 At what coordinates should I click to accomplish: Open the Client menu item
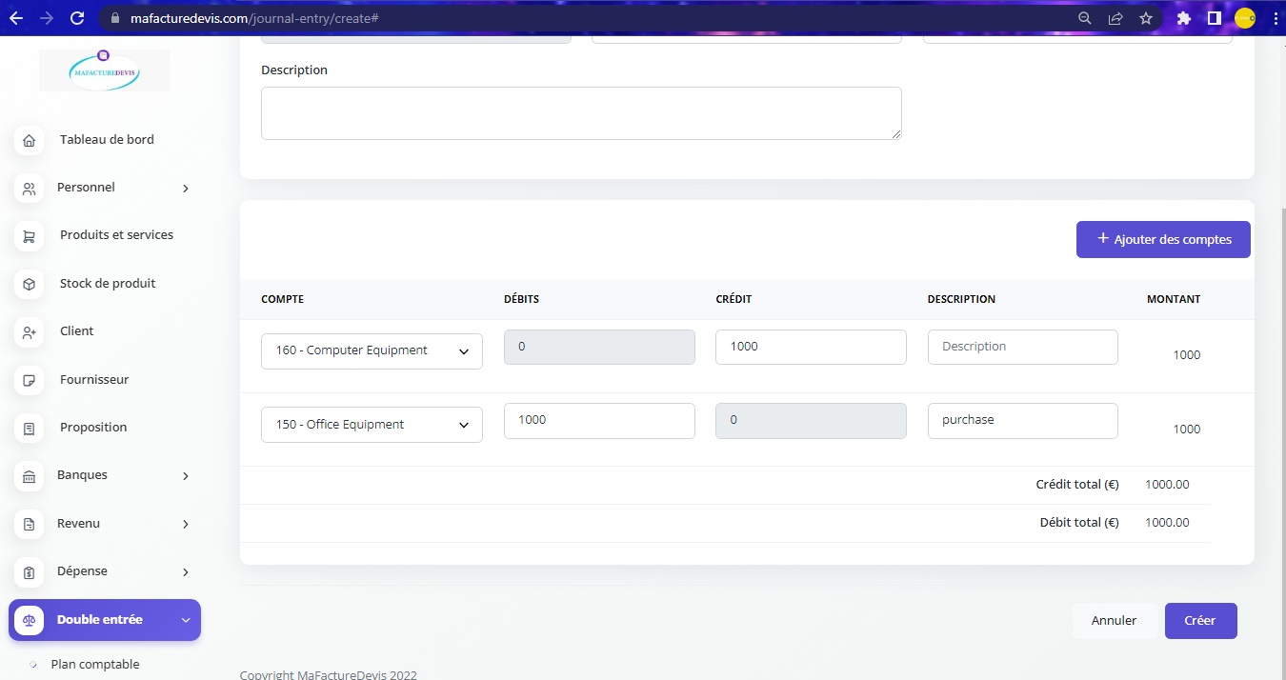(77, 331)
